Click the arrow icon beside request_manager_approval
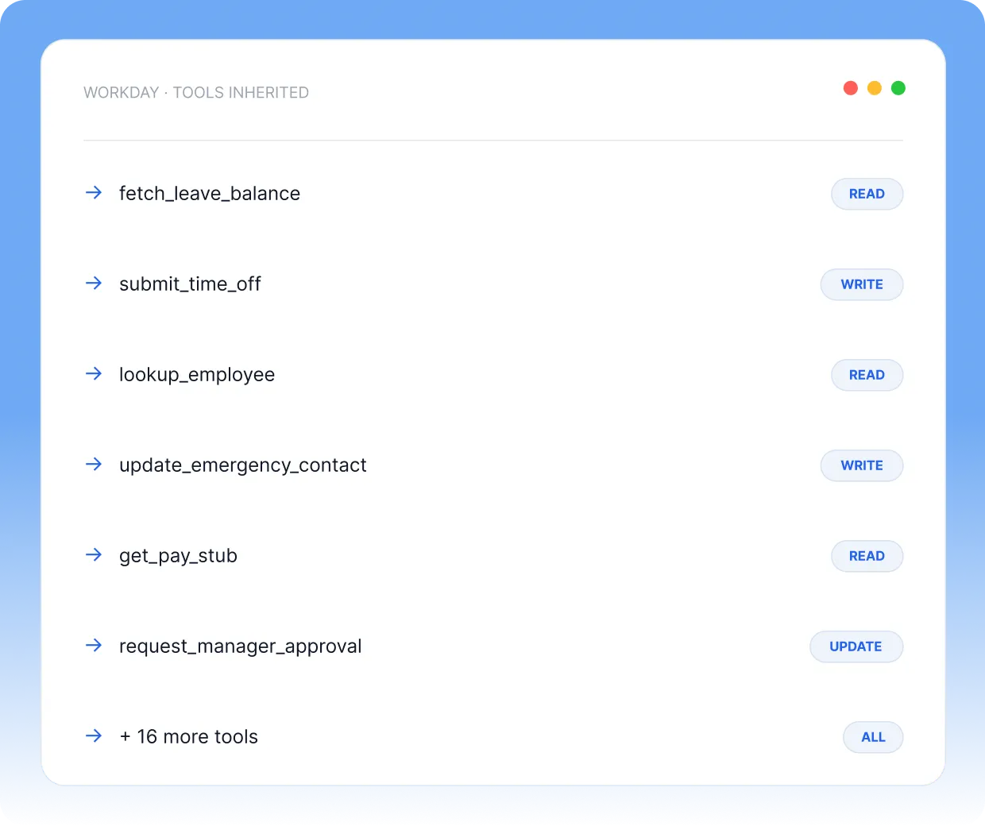The height and width of the screenshot is (826, 985). (94, 645)
